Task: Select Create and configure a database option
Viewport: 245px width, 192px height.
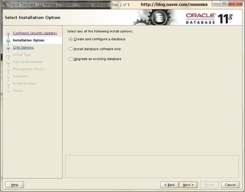Action: click(x=97, y=39)
